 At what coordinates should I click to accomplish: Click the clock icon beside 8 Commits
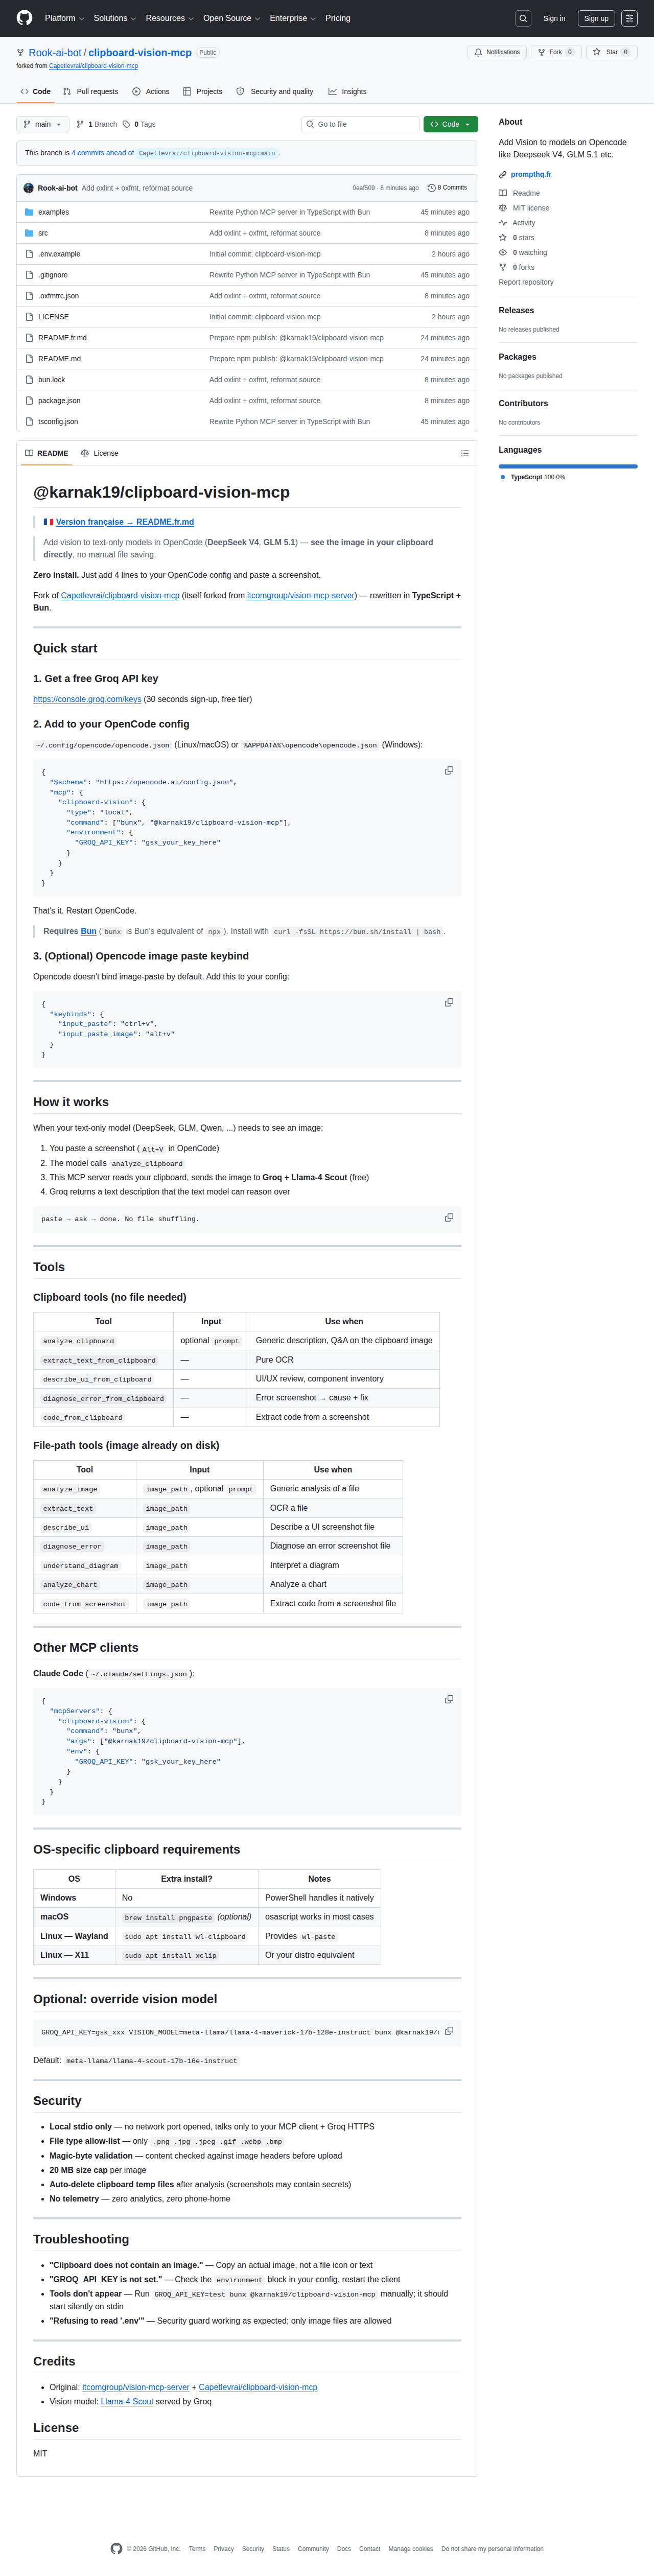[x=431, y=188]
